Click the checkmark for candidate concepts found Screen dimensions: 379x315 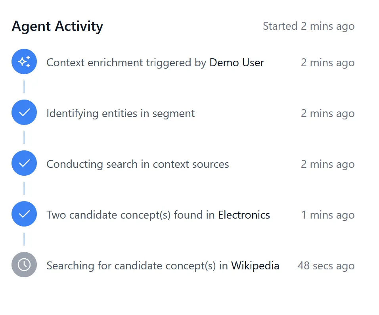pos(24,214)
